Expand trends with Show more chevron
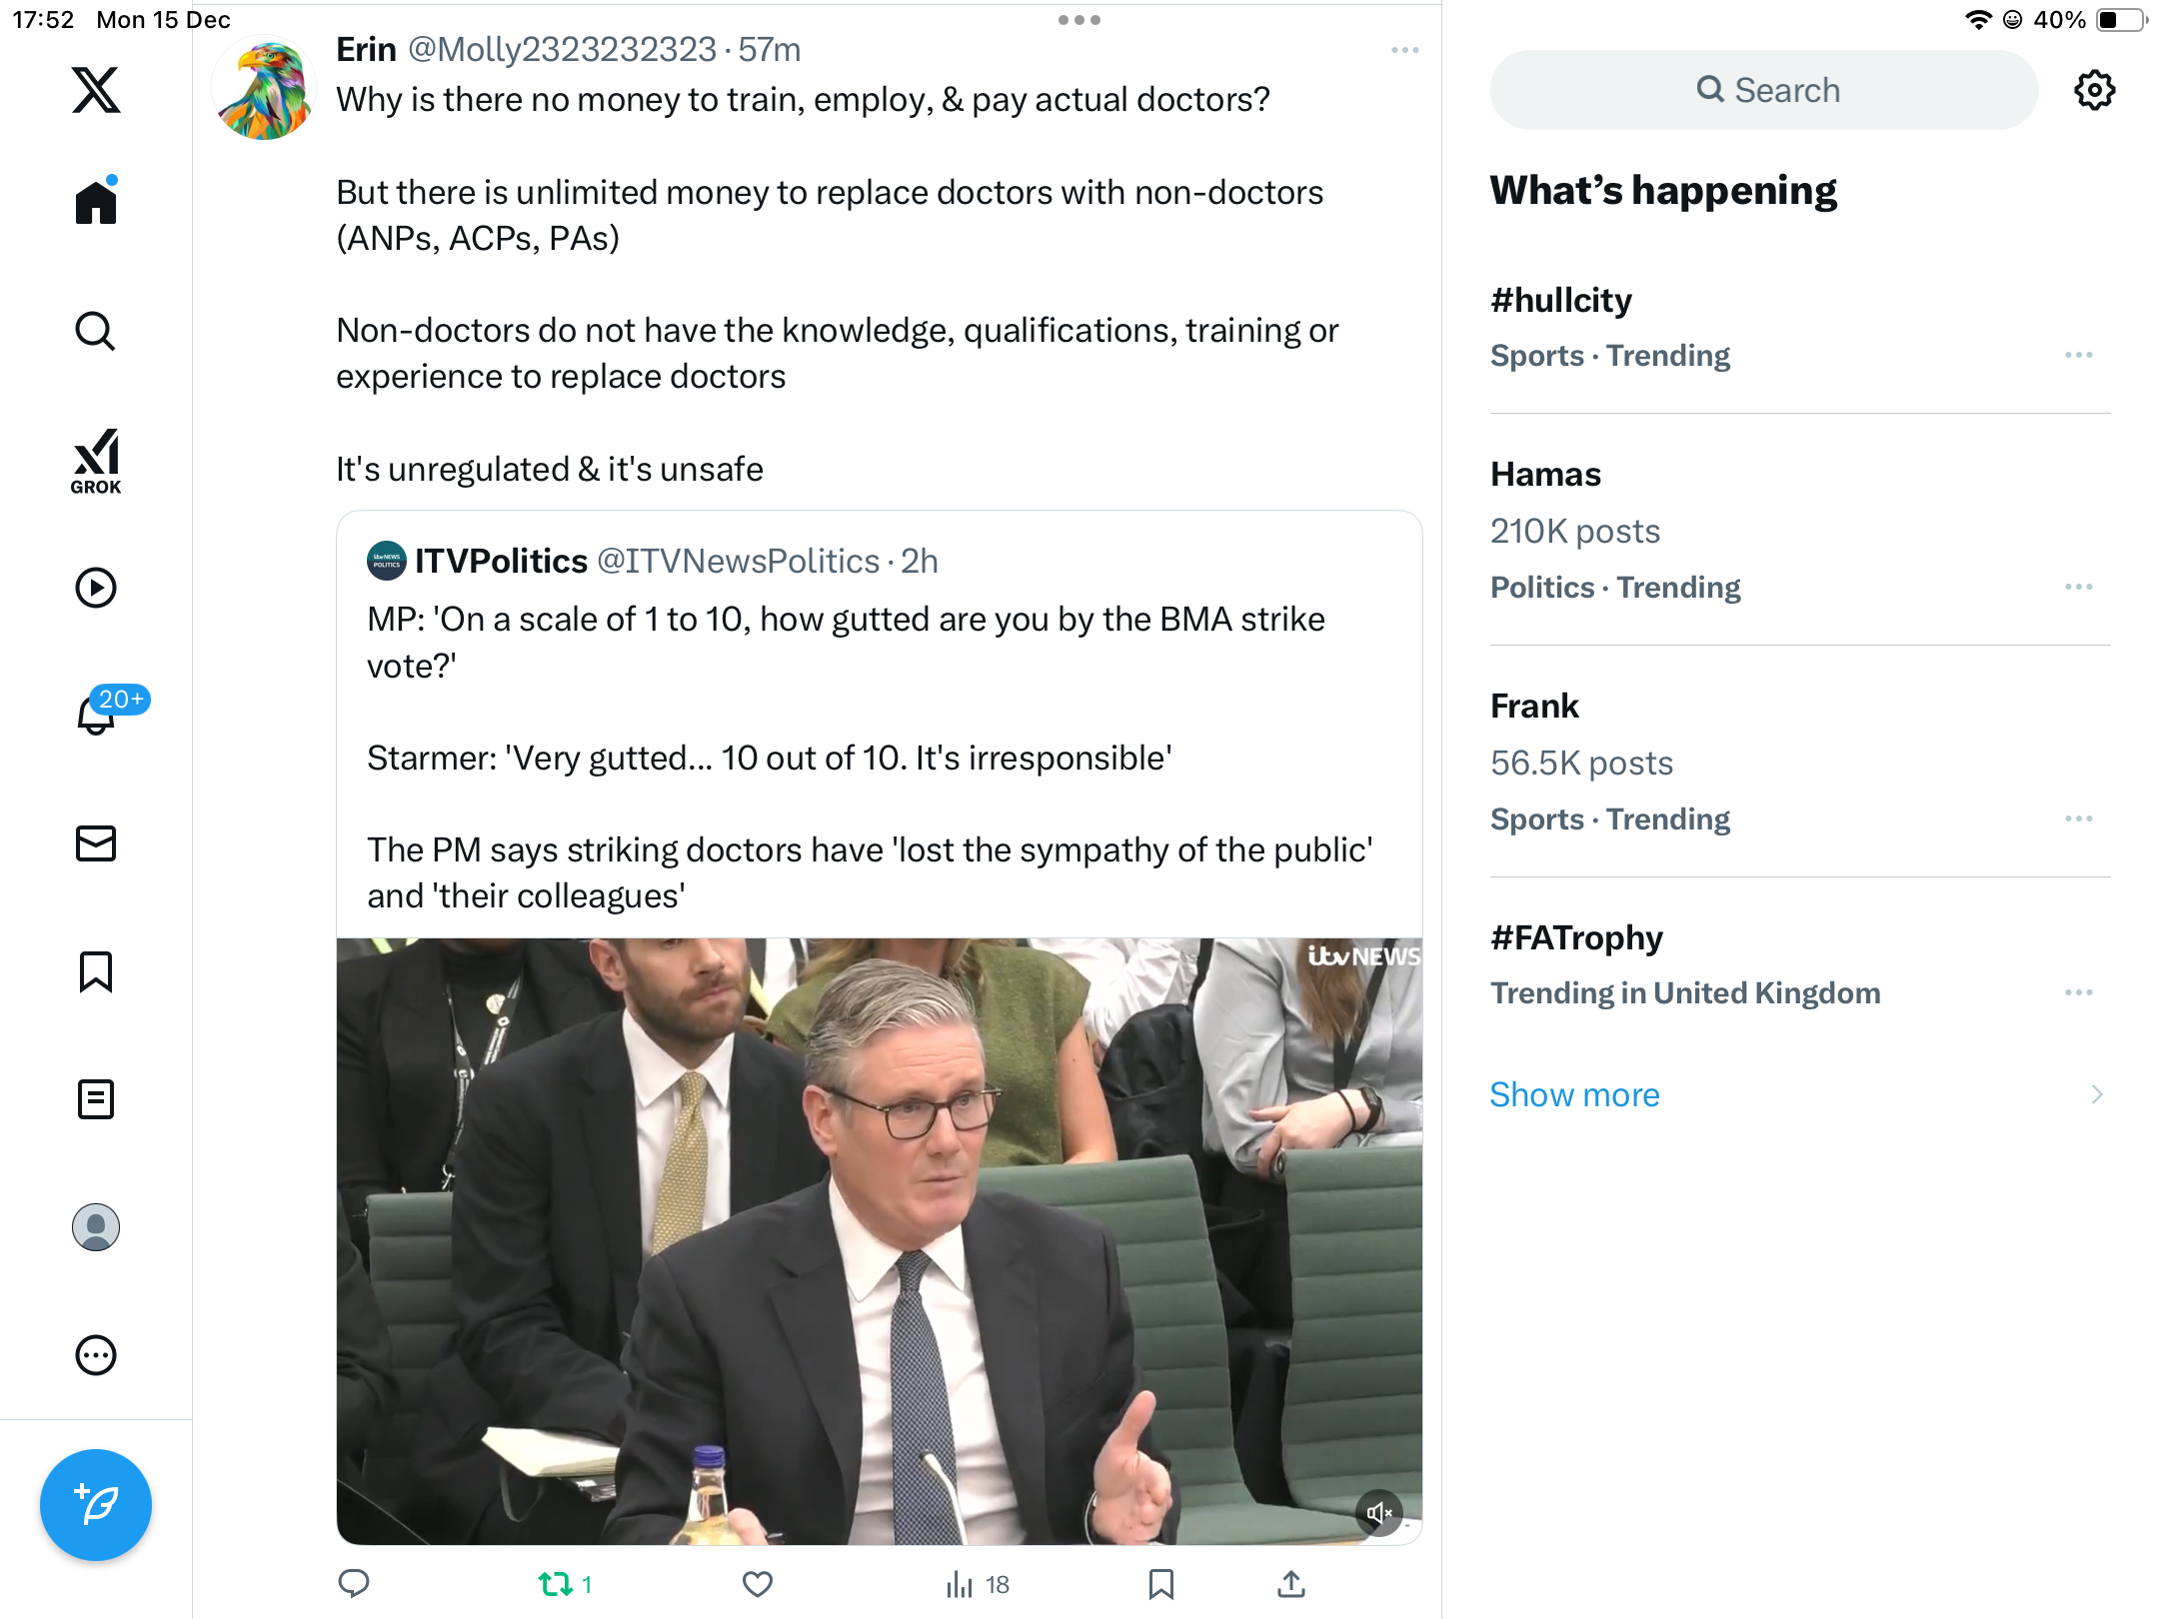This screenshot has width=2159, height=1619. point(2096,1094)
